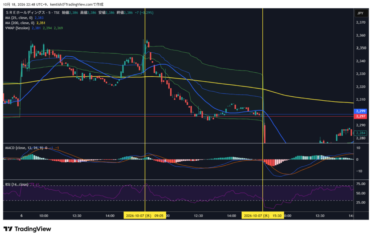The width and height of the screenshot is (372, 238).
Task: Click the day 6 label on time axis
Action: tap(21, 216)
